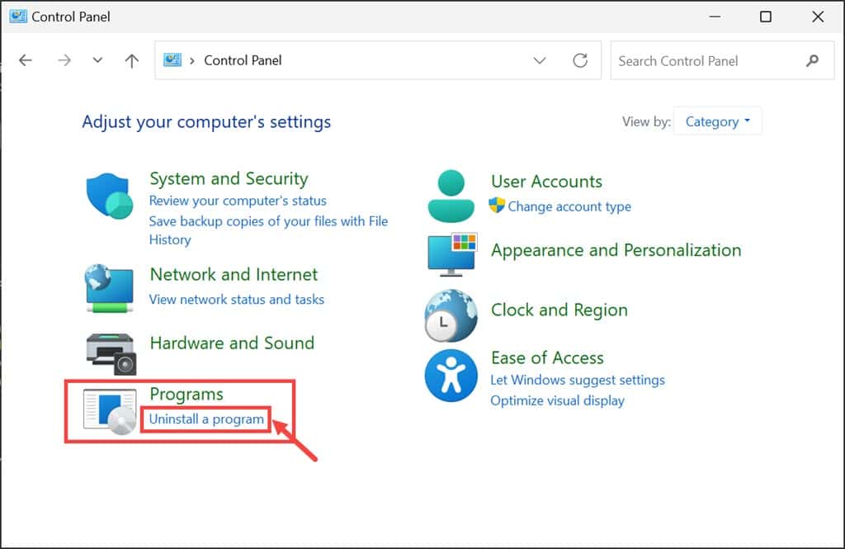Click the Control Panel icon in address bar

(172, 60)
